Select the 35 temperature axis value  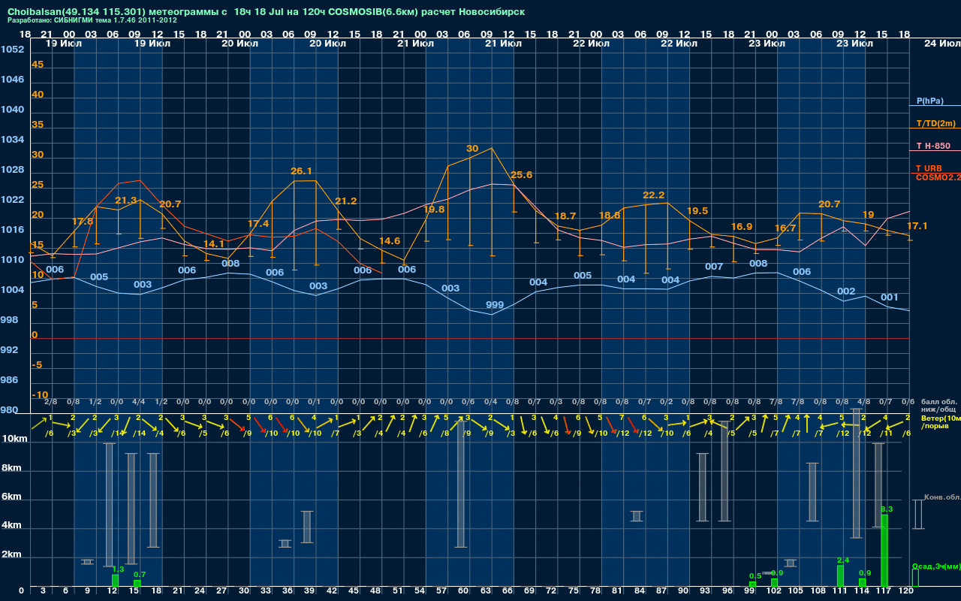(38, 125)
